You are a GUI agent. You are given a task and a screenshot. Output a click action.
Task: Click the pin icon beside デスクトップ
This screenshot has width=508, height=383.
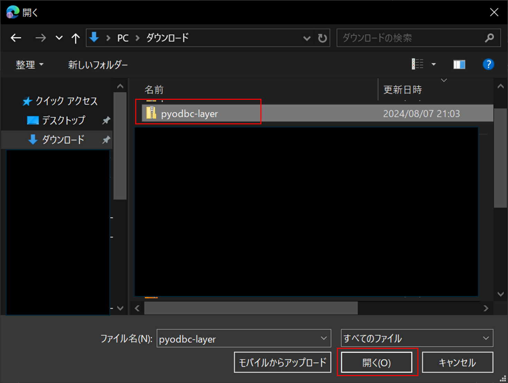tap(106, 120)
